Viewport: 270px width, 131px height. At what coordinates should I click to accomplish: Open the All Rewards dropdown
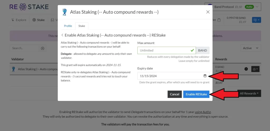click(x=249, y=93)
